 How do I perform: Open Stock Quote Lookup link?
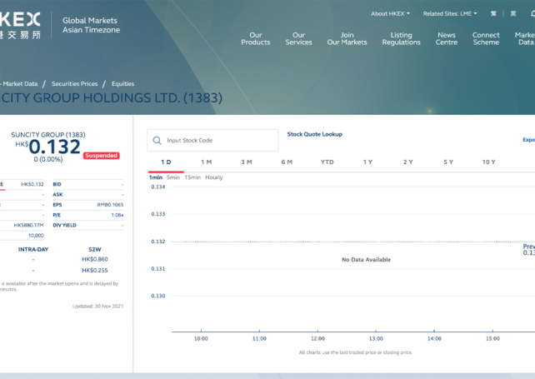coord(315,134)
